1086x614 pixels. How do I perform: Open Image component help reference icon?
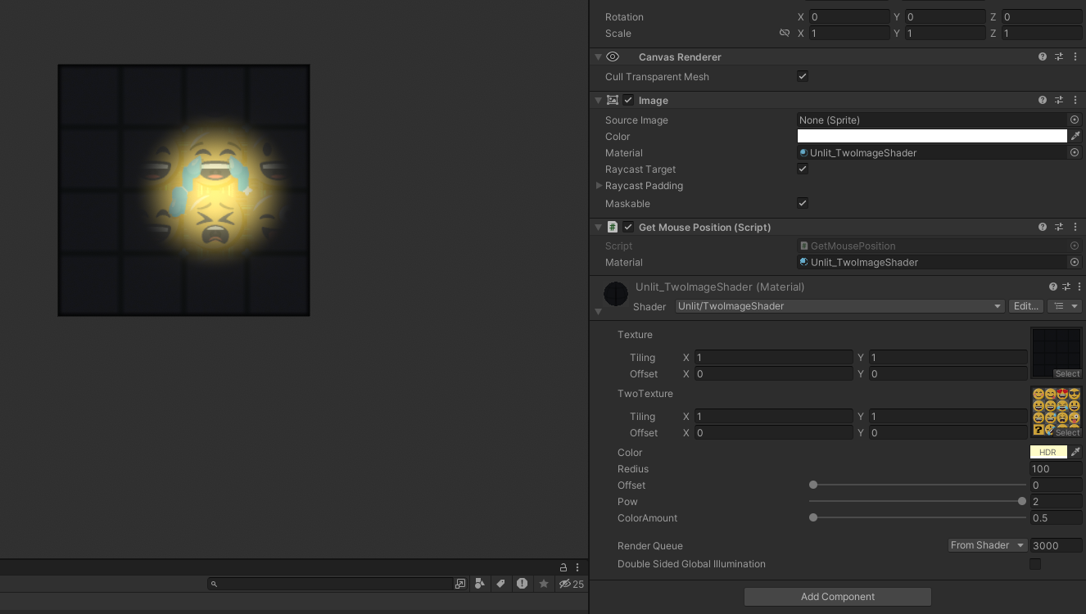(1043, 100)
